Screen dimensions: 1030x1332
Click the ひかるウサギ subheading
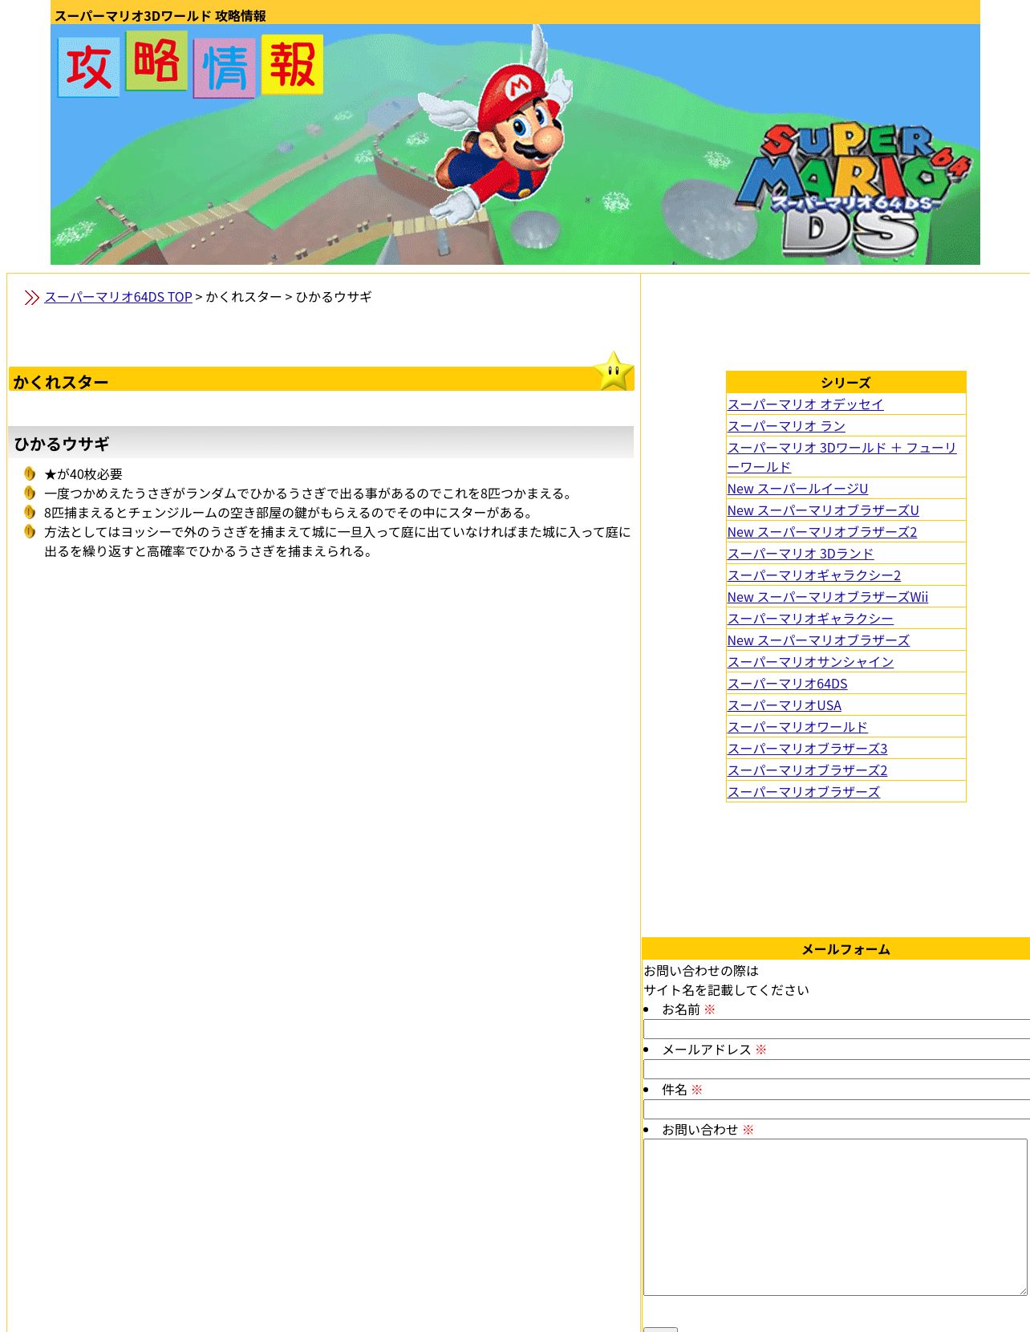coord(62,444)
